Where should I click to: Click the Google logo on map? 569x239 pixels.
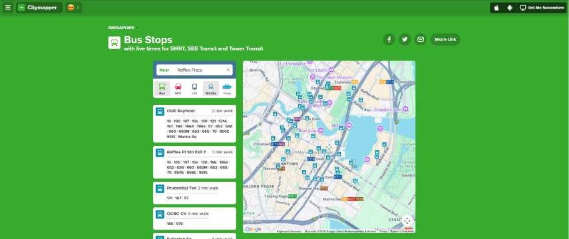coord(254,229)
